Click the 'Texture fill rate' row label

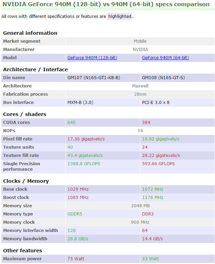pyautogui.click(x=21, y=155)
